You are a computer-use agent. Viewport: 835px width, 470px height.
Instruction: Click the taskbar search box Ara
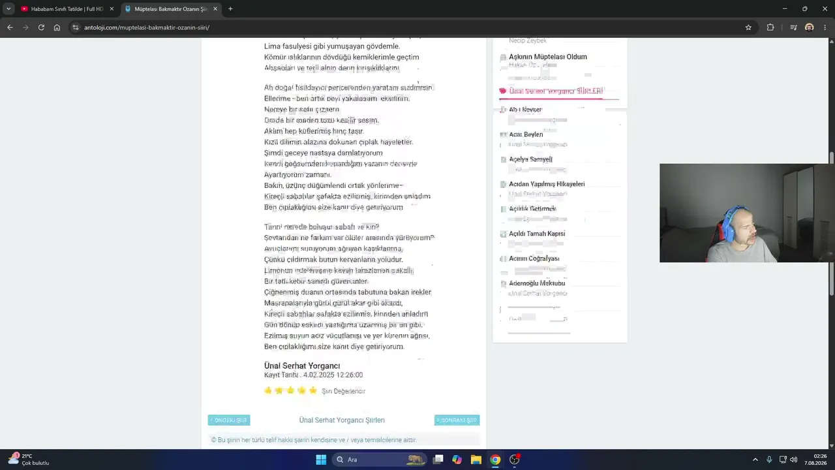[378, 460]
